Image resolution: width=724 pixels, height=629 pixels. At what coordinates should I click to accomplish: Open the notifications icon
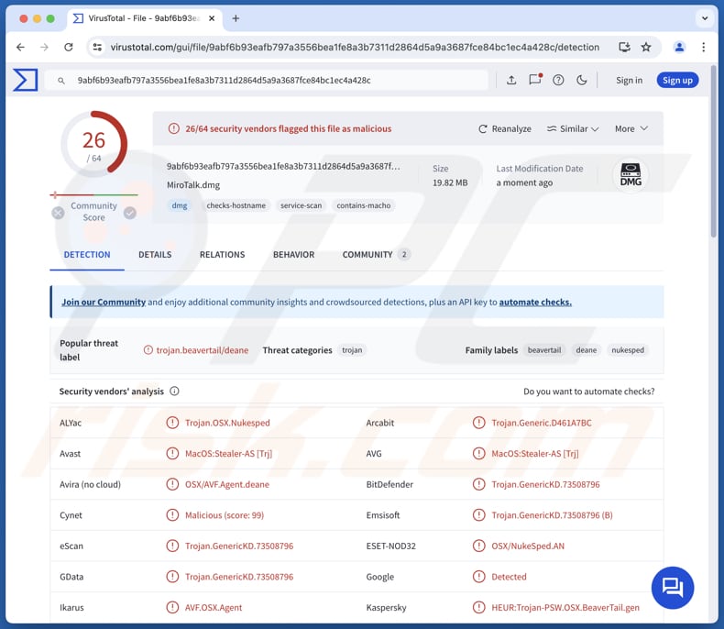535,80
